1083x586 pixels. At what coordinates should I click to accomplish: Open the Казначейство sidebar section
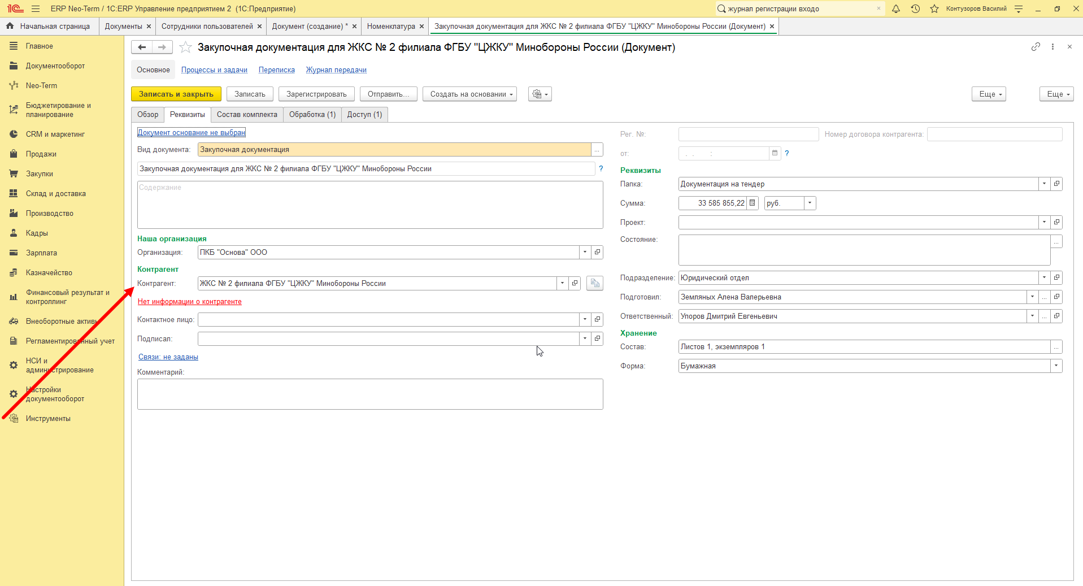point(49,273)
